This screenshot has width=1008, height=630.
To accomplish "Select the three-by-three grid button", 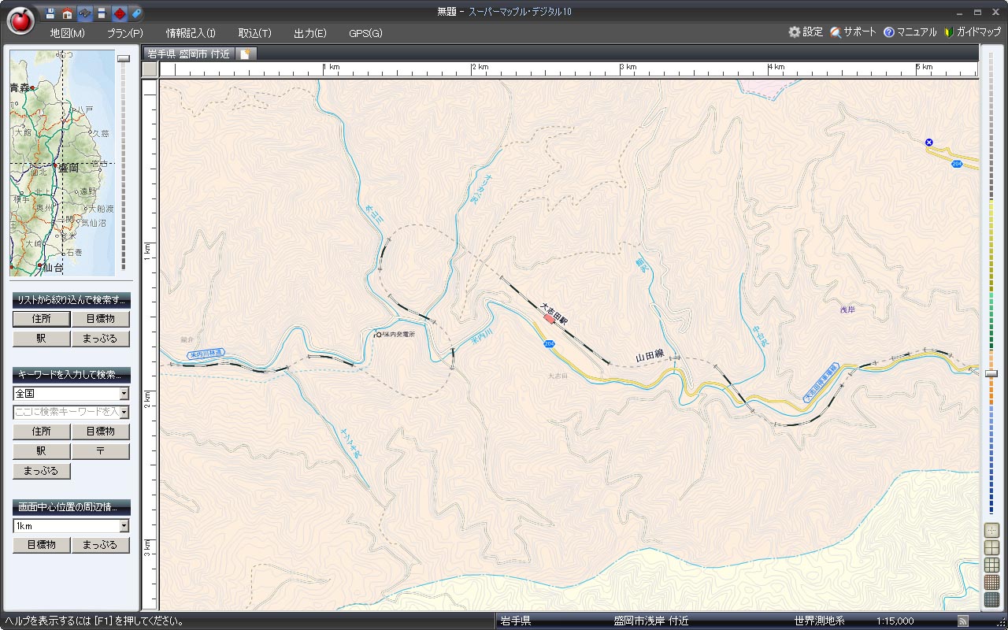I will (991, 565).
